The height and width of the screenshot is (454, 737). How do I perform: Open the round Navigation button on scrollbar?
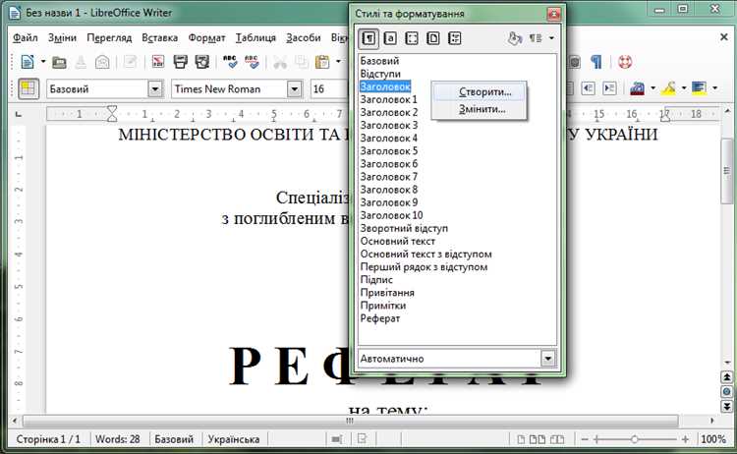[x=726, y=391]
